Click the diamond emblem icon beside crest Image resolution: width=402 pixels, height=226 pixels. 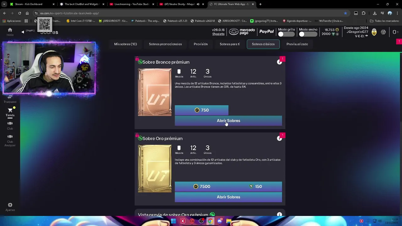(x=383, y=32)
